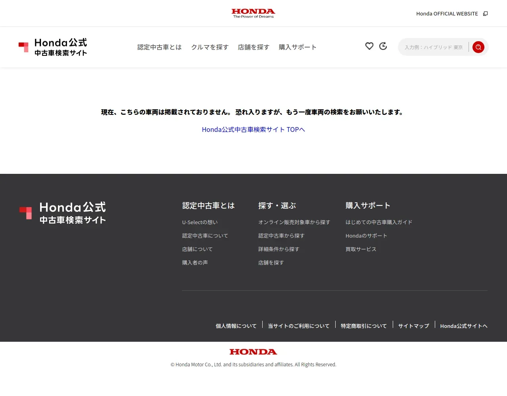507x396 pixels.
Task: Open 当サイトのご利用について link
Action: pos(299,326)
